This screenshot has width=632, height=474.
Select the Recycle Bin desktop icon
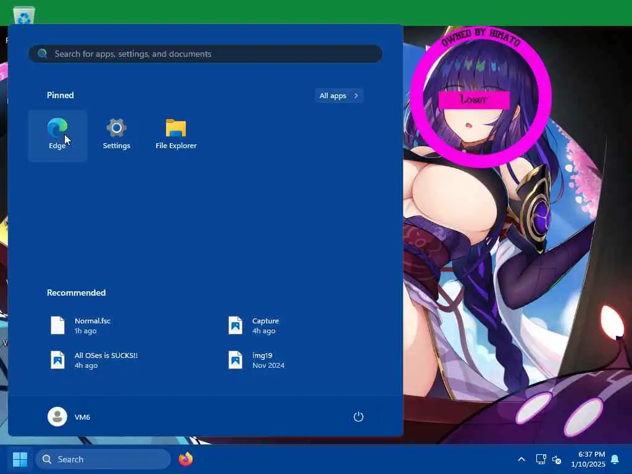[24, 16]
